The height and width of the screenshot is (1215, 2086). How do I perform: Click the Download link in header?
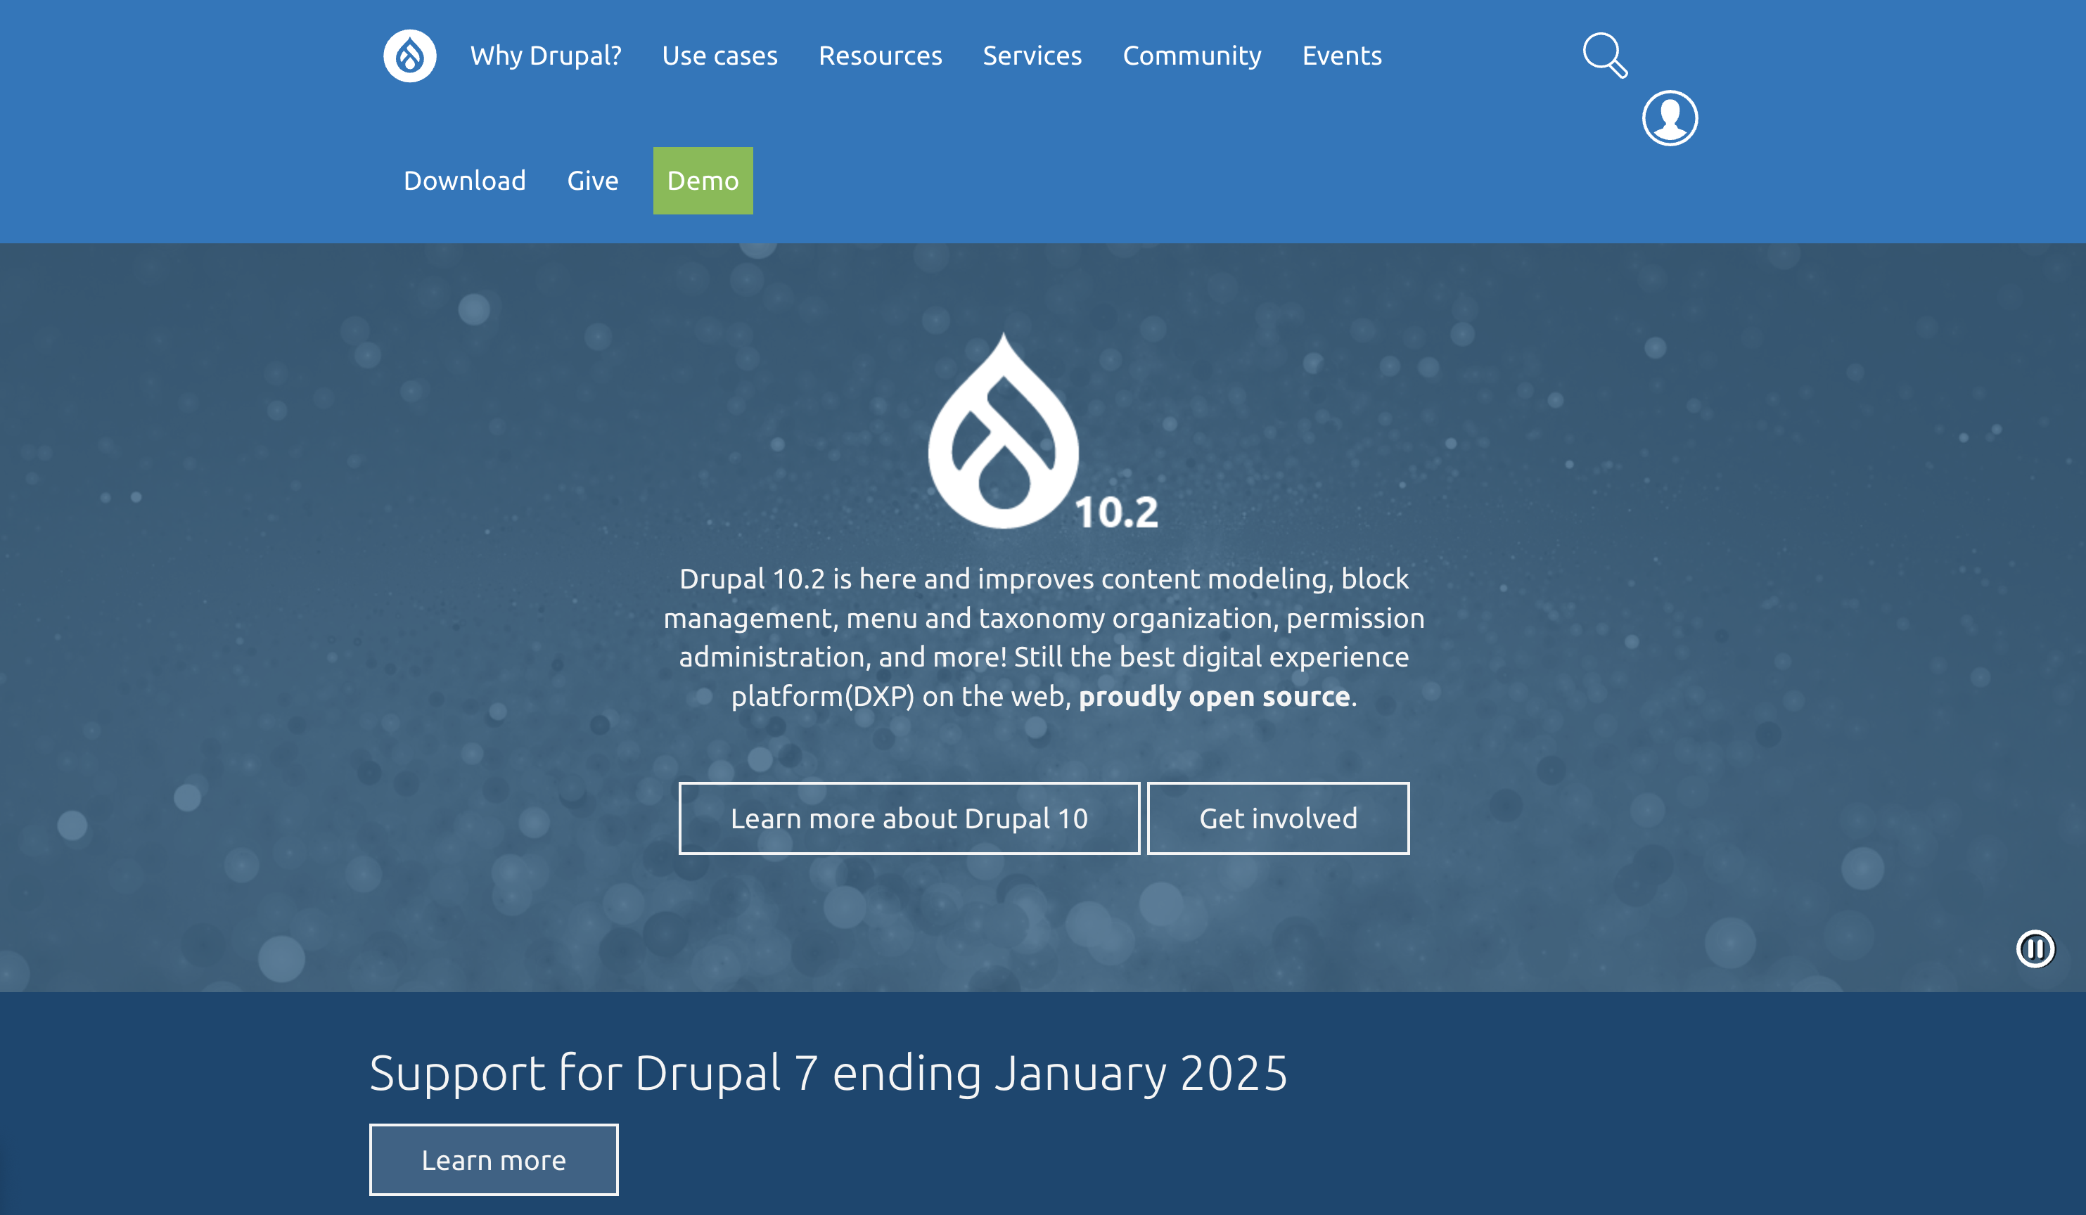coord(464,181)
